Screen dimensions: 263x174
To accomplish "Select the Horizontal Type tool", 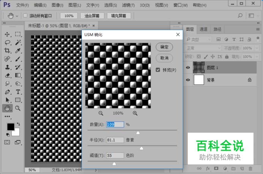I will pos(18,92).
